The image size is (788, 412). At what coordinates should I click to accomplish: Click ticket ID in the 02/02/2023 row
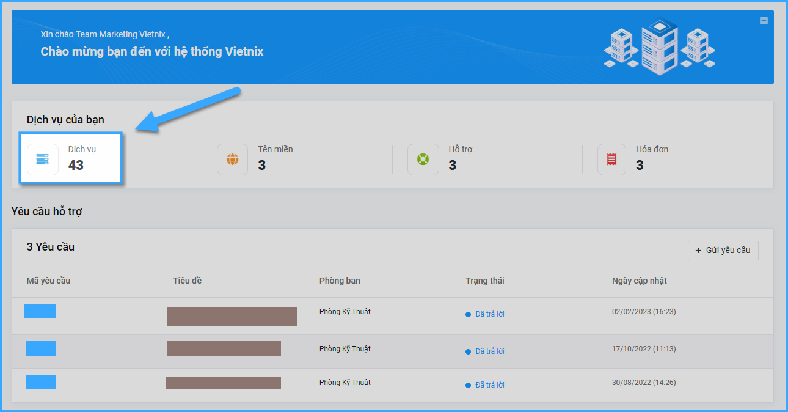(x=40, y=311)
